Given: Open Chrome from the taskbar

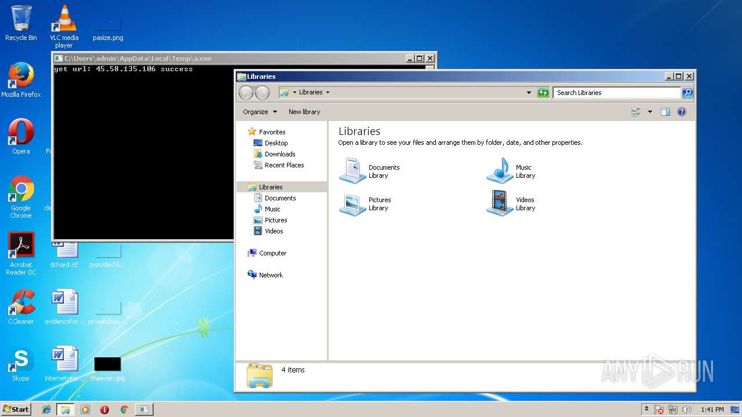Looking at the screenshot, I should 124,409.
